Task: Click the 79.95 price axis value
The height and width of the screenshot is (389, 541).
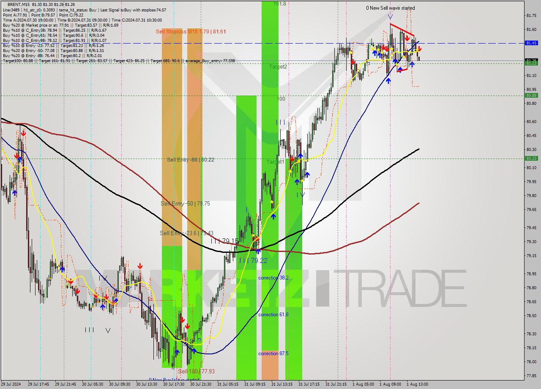Action: (532, 182)
